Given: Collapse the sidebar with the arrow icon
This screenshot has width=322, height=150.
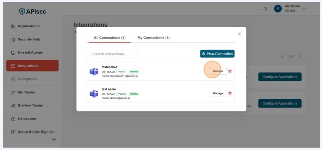Looking at the screenshot, I should [x=54, y=139].
